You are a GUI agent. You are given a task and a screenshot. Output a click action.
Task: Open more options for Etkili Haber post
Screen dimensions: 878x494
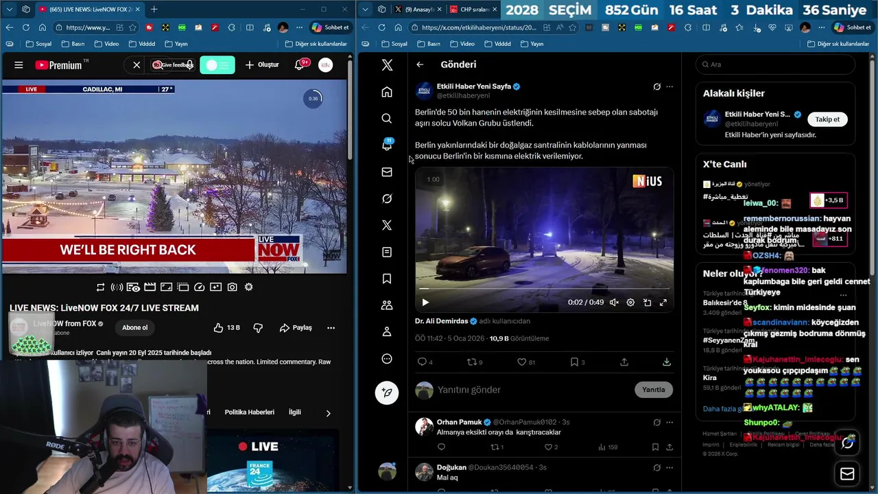[x=669, y=87]
